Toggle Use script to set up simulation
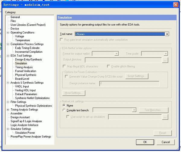This screenshot has height=152, width=181. coord(68,117)
